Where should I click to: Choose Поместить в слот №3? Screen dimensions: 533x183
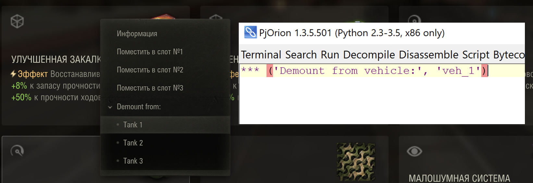click(165, 88)
